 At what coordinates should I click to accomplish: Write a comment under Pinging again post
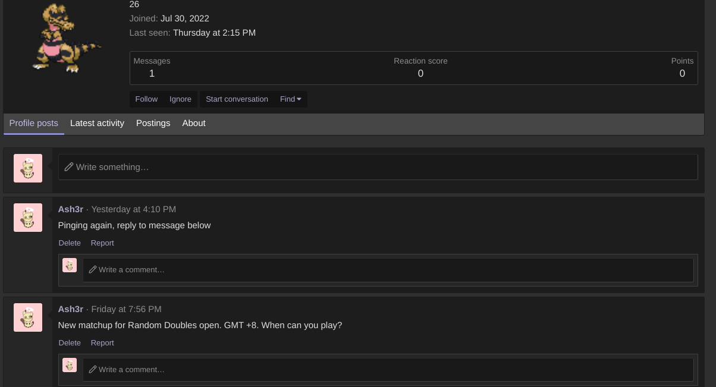tap(388, 270)
